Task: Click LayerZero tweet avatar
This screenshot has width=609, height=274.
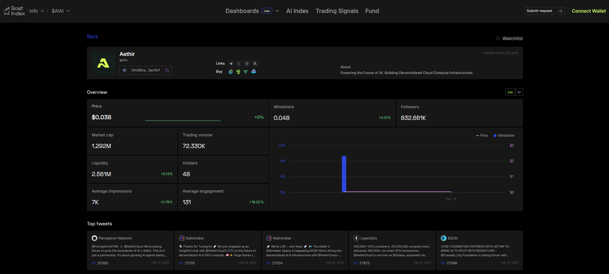Action: coord(356,238)
